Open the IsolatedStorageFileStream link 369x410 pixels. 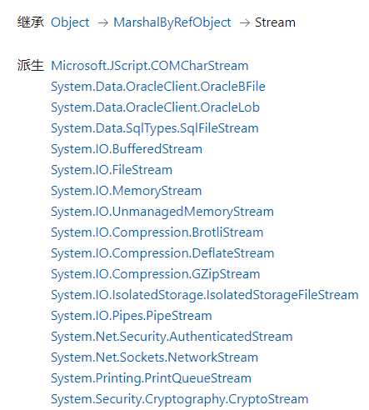tap(205, 295)
